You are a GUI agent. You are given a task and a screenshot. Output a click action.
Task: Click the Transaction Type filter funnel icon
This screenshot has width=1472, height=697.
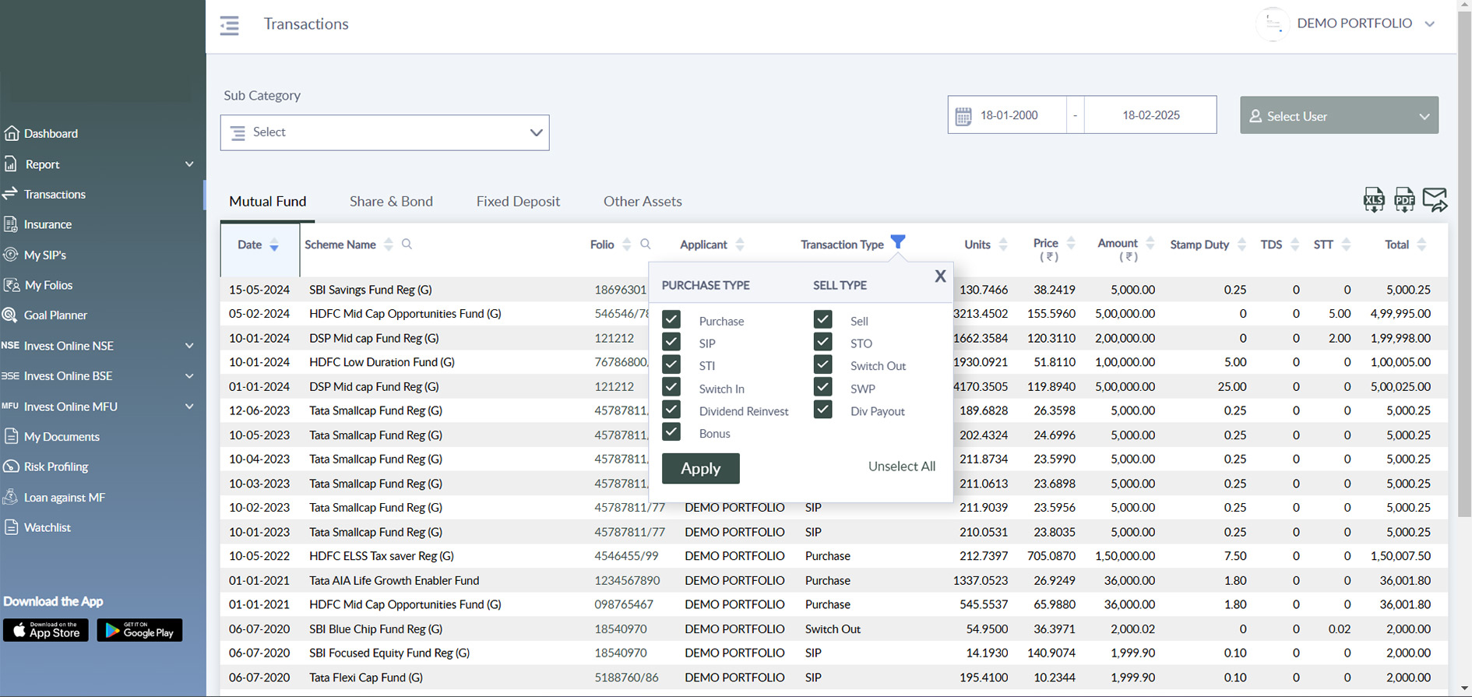coord(898,242)
